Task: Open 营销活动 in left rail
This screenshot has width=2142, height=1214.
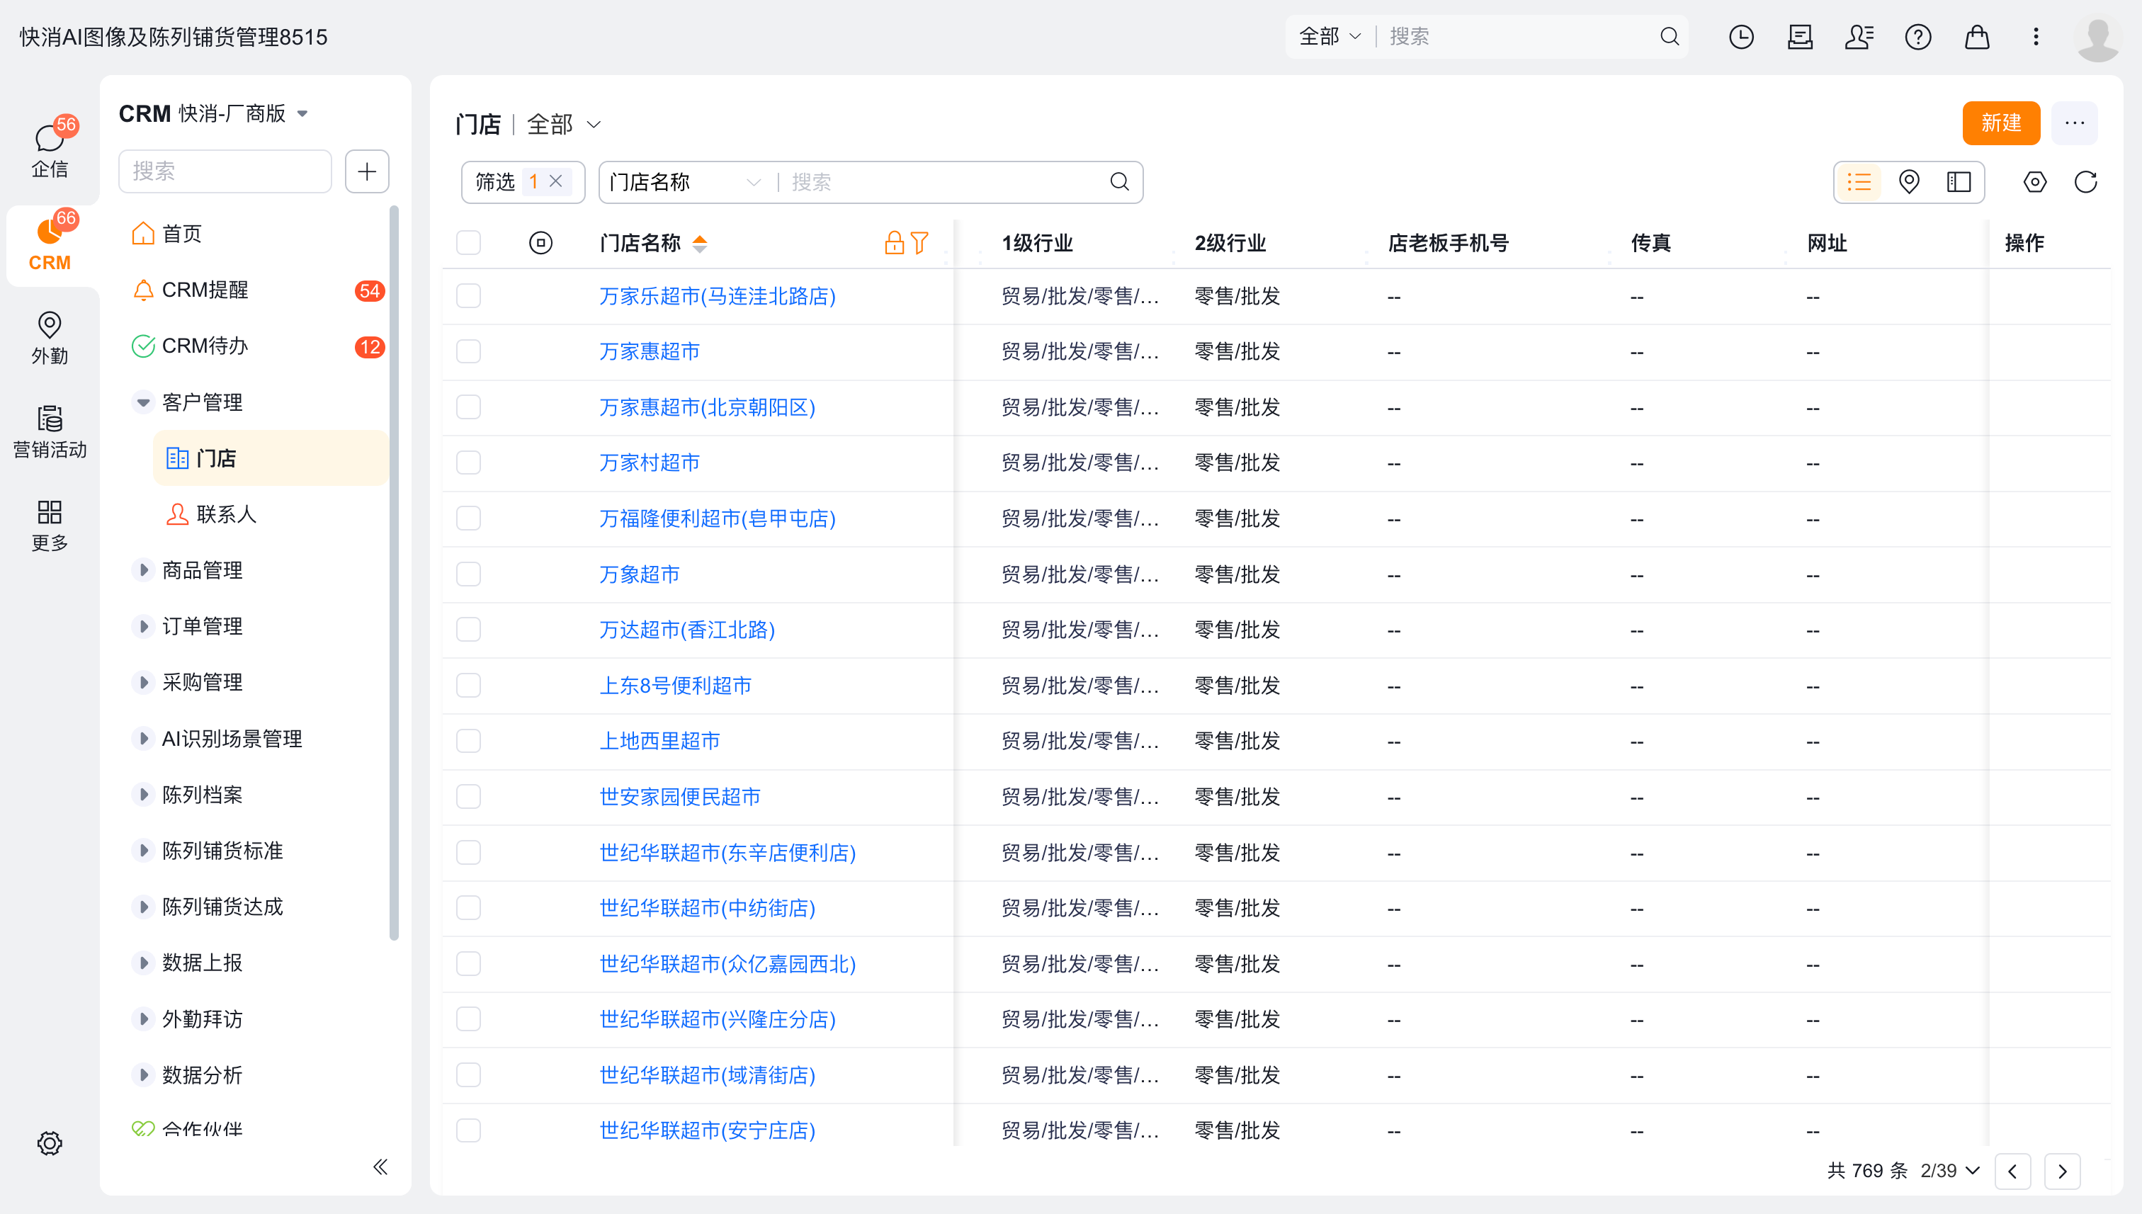Action: 49,431
